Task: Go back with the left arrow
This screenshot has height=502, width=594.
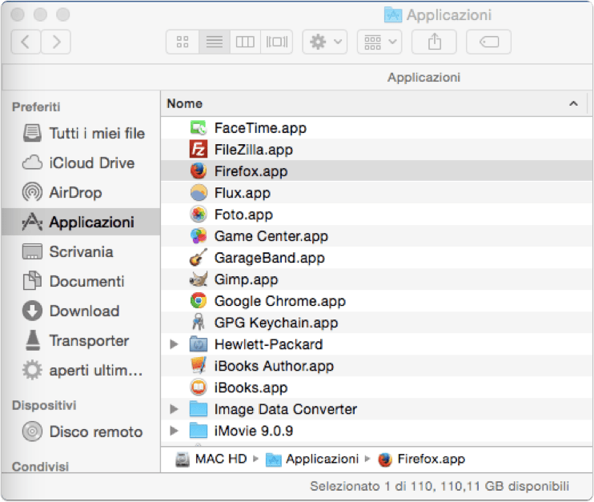Action: pos(26,42)
